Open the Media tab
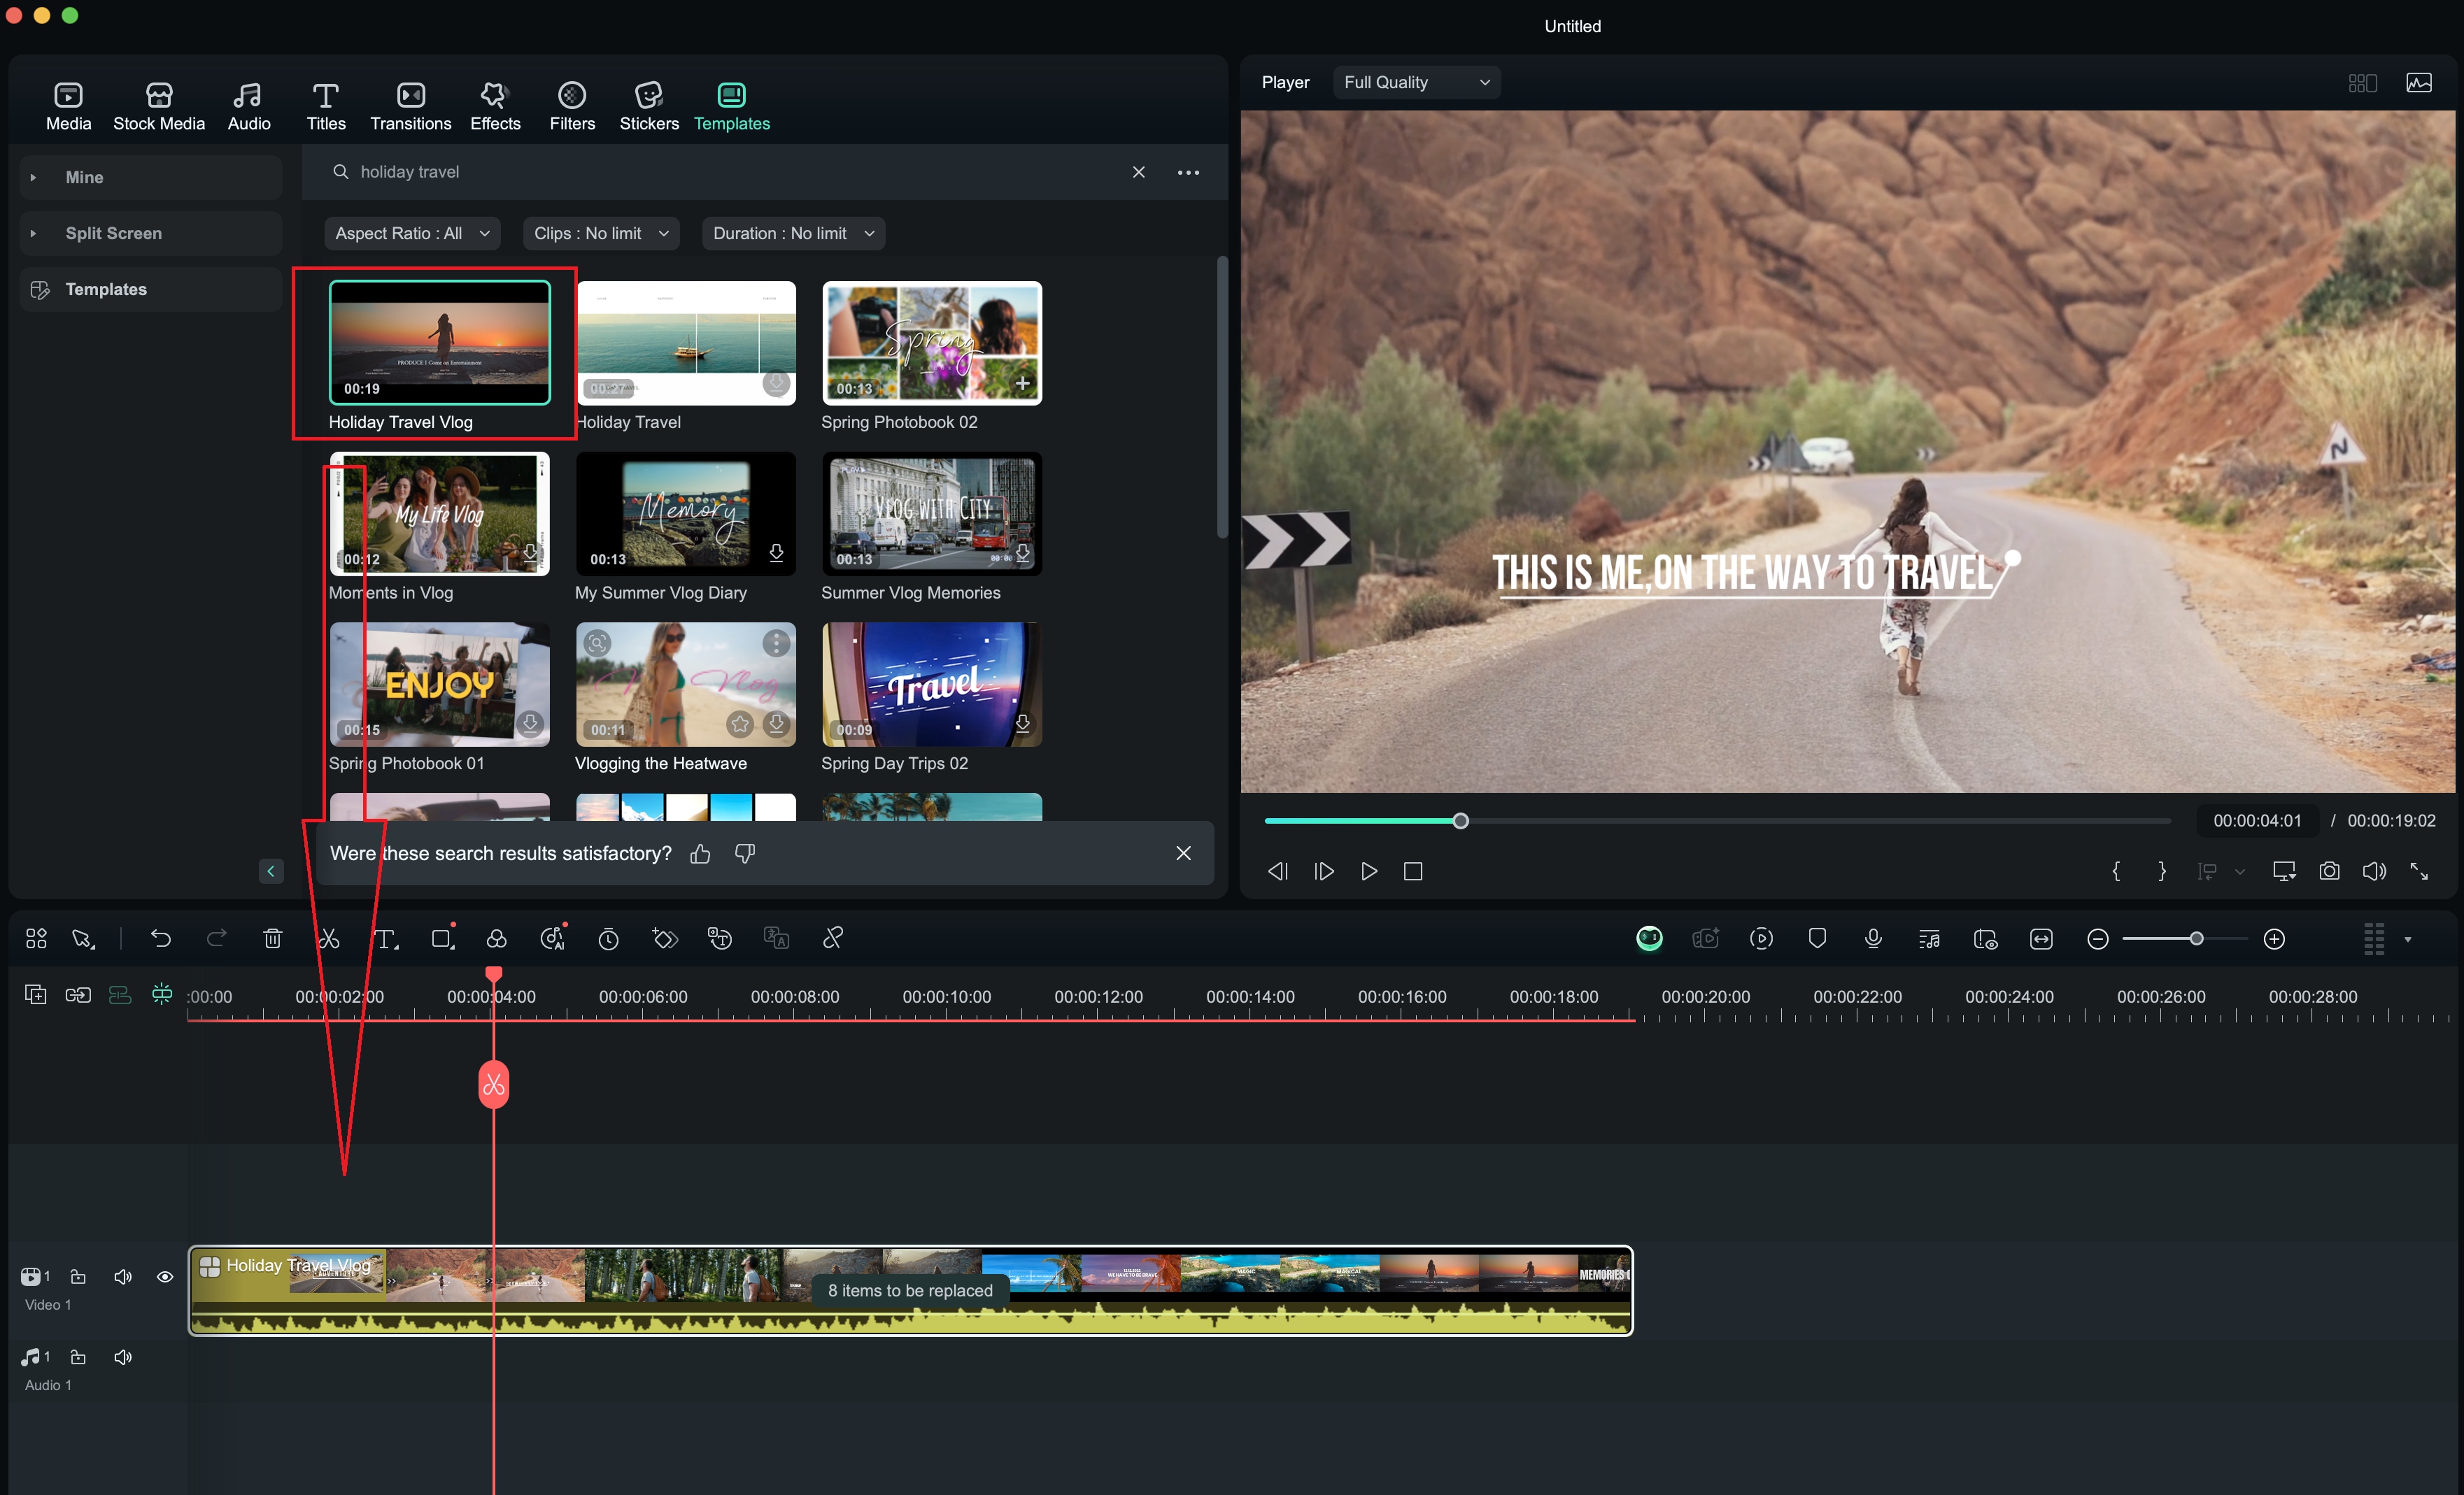This screenshot has height=1495, width=2464. (x=68, y=106)
